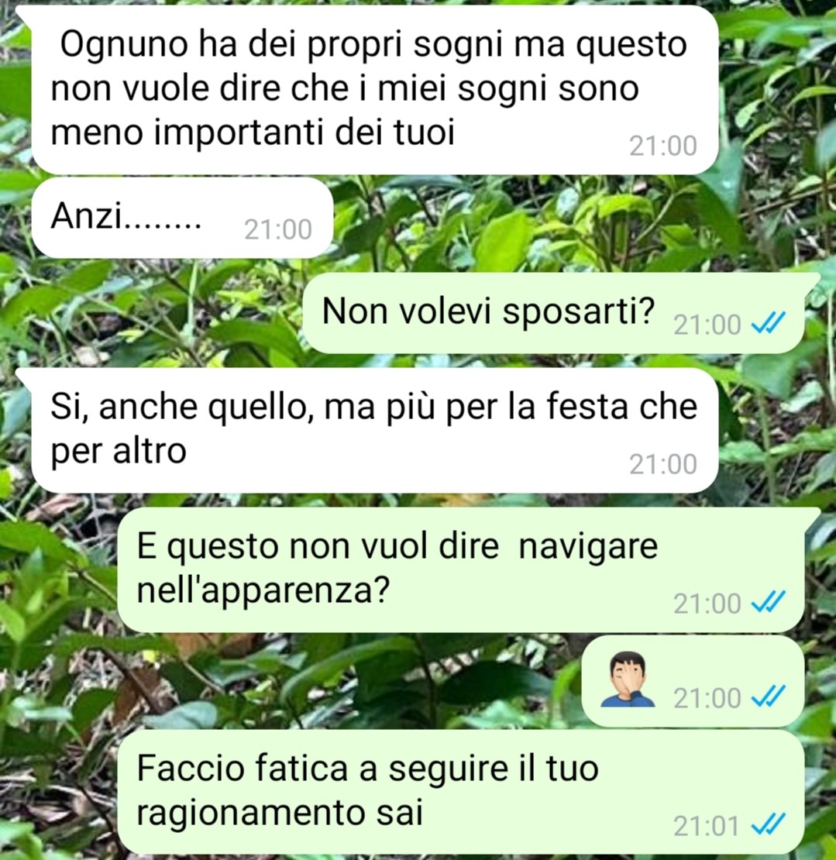The image size is (836, 860).
Task: Select the 'Ognuno ha dei propri sogni' message
Action: coord(375,89)
